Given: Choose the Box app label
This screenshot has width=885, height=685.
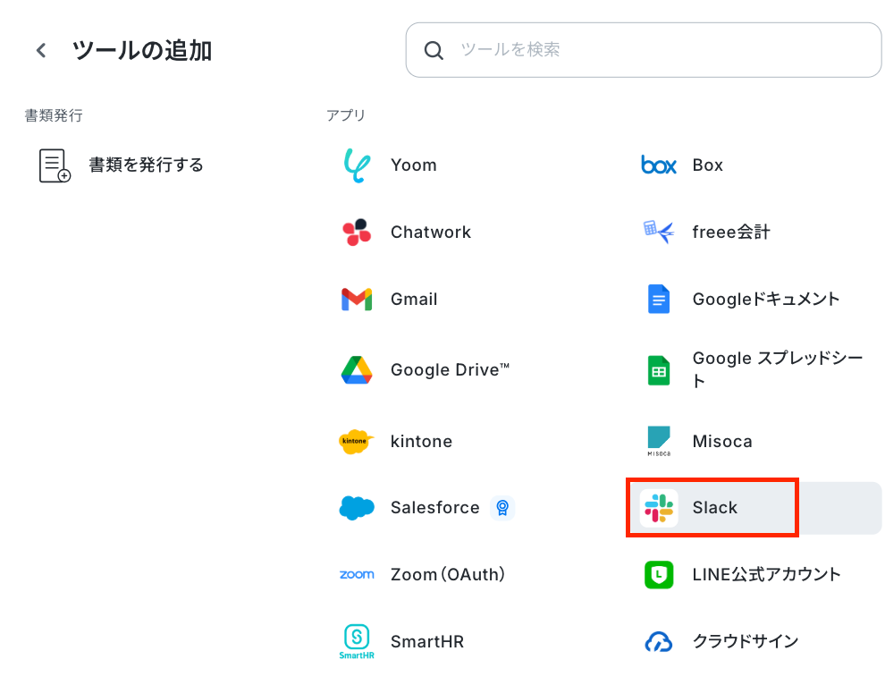Looking at the screenshot, I should pos(708,165).
